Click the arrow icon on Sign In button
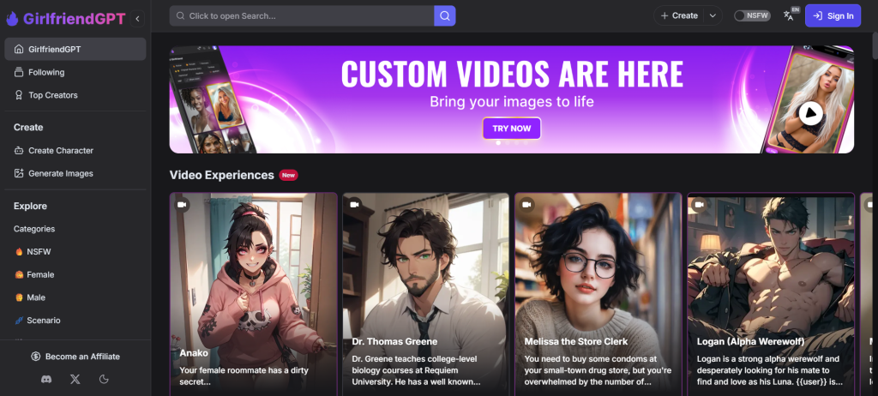878x396 pixels. pyautogui.click(x=817, y=15)
